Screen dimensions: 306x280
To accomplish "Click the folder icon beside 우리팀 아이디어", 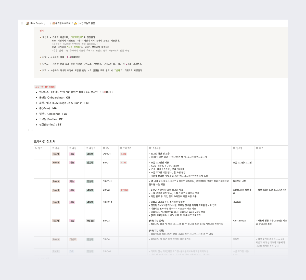I will click(x=54, y=23).
